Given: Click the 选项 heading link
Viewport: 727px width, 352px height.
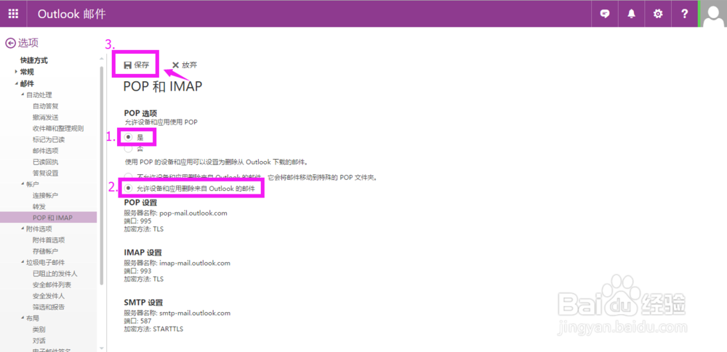Looking at the screenshot, I should (x=28, y=43).
